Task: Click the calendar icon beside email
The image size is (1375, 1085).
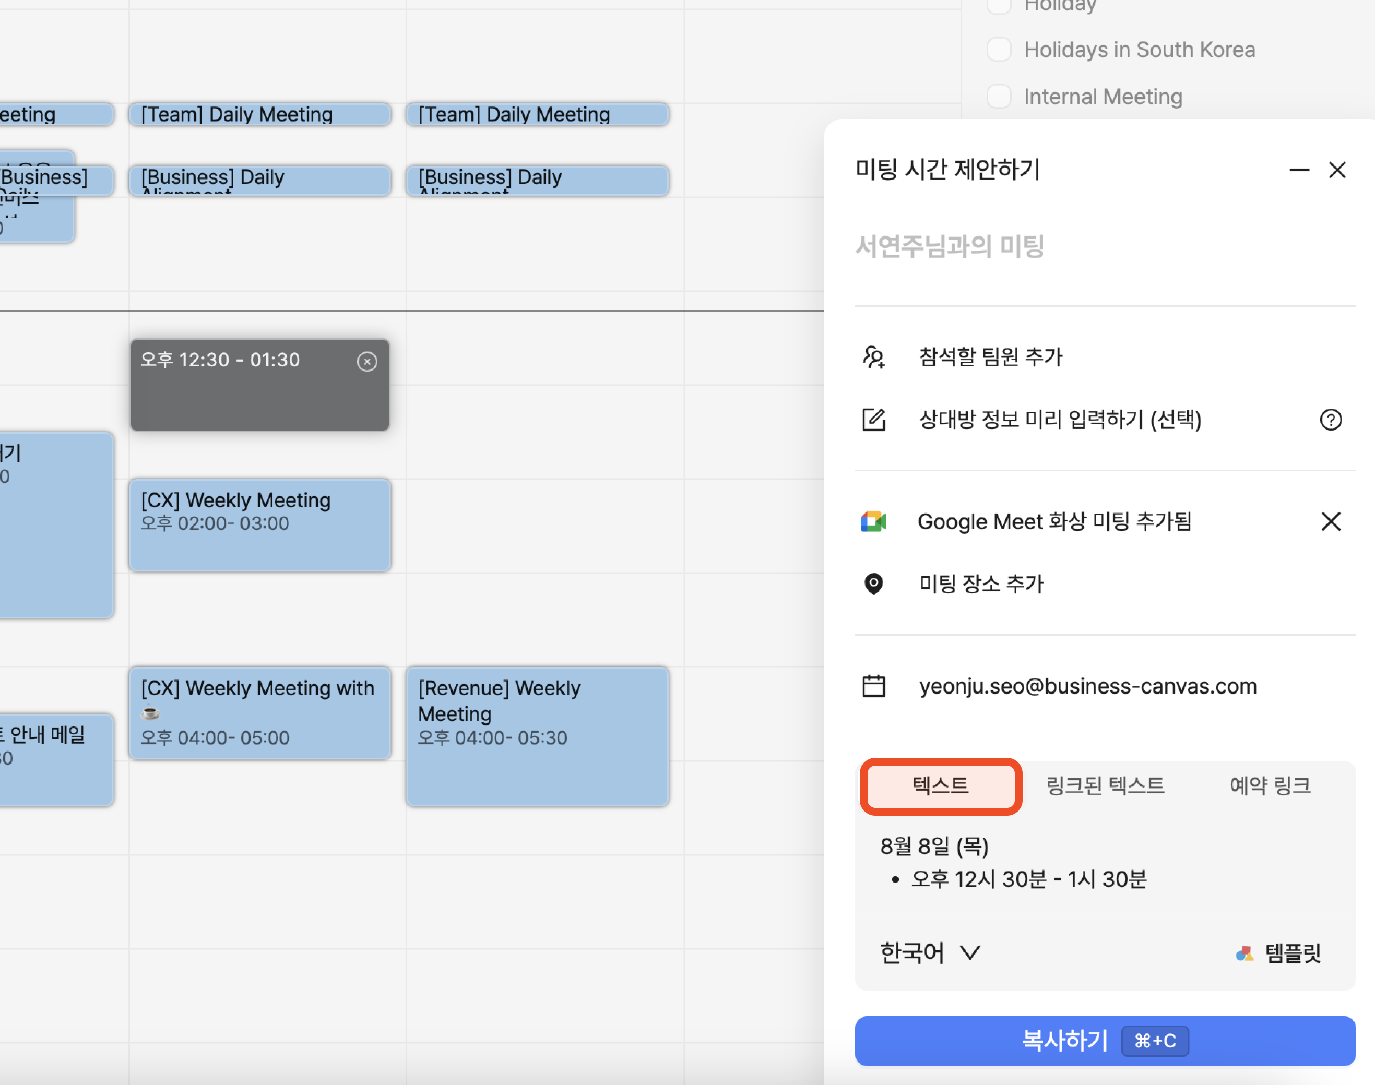Action: tap(874, 686)
